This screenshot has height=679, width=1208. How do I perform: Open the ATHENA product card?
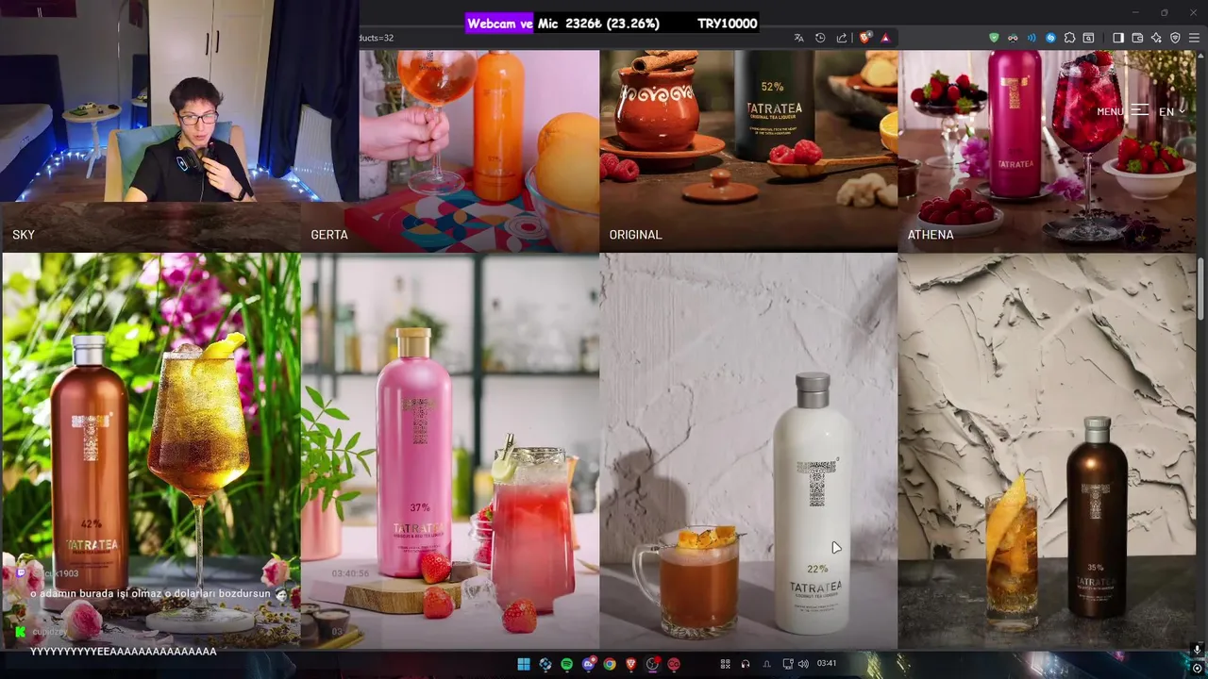(1047, 151)
